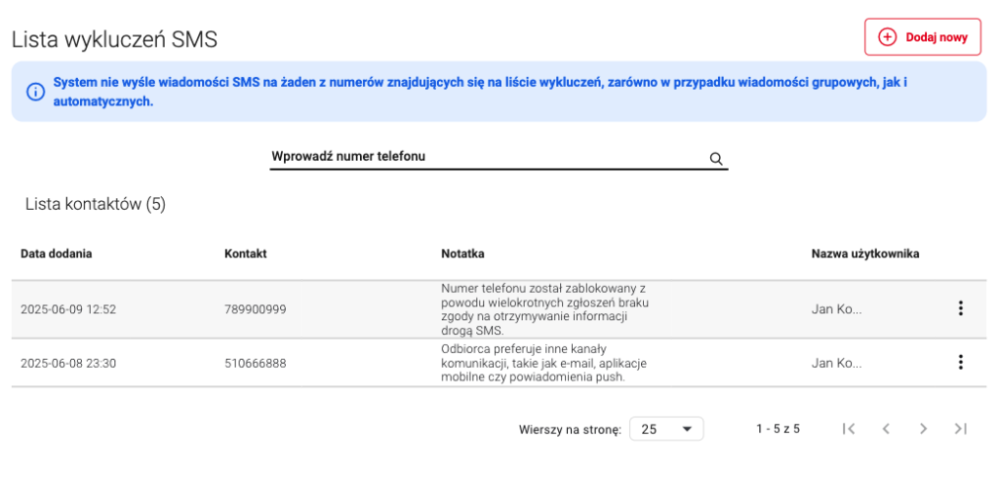Go to the previous page arrow
Viewport: 999px width, 478px height.
tap(886, 429)
